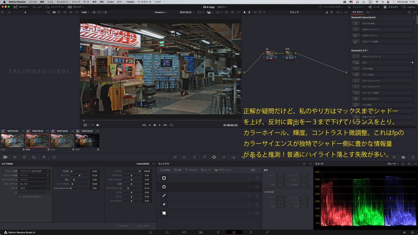
Task: Open the White Balance dropdown
Action: click(x=34, y=180)
